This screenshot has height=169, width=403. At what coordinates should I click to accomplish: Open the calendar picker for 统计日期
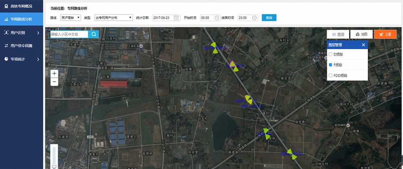pos(176,18)
